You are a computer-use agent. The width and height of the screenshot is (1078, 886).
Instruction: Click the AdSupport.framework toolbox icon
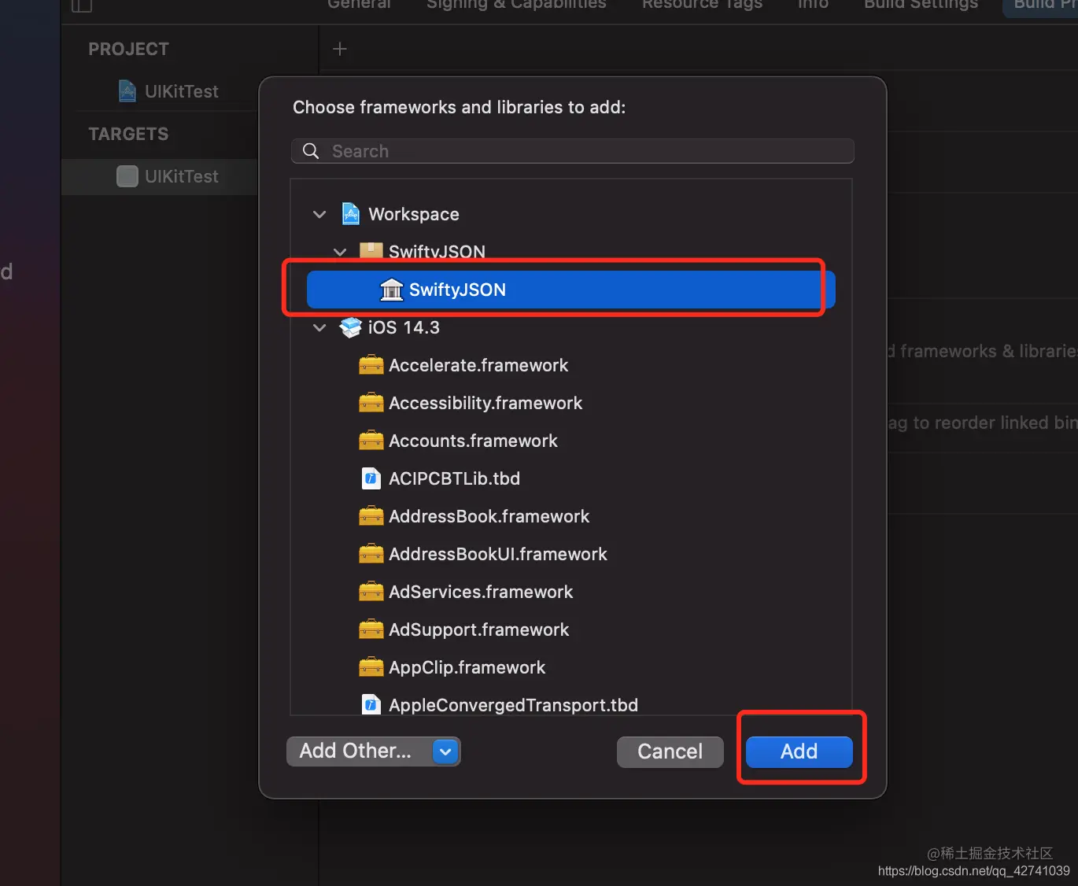pos(371,629)
